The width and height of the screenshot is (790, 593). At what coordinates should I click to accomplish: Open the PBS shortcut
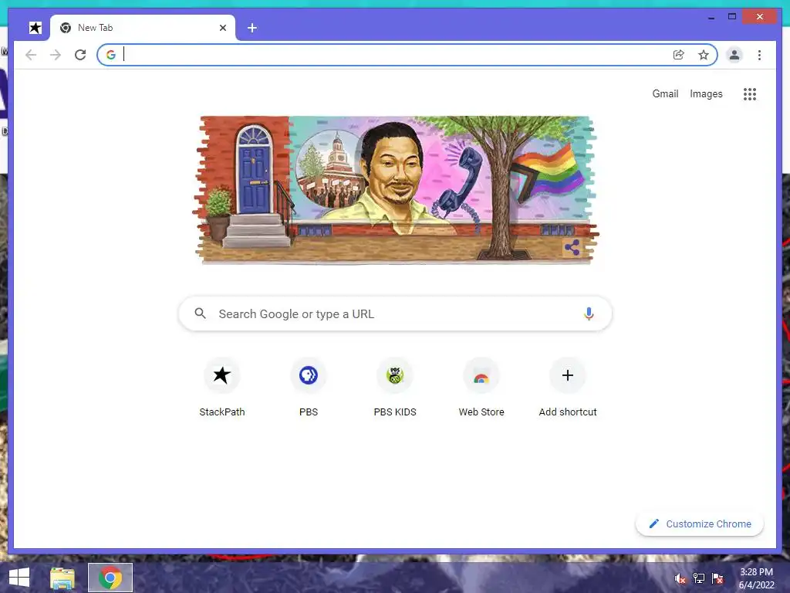click(309, 388)
